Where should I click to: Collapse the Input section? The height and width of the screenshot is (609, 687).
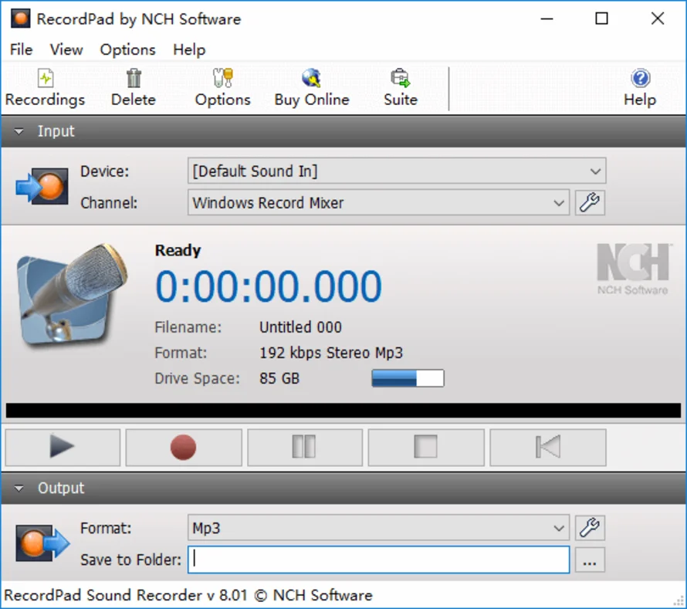click(x=19, y=131)
